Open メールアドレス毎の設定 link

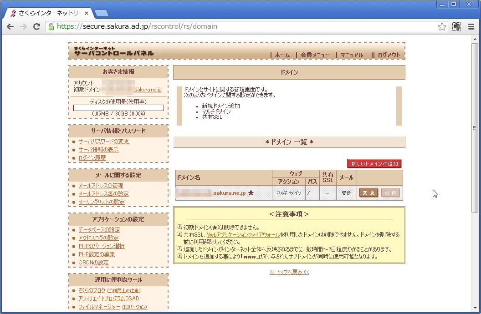tap(104, 194)
